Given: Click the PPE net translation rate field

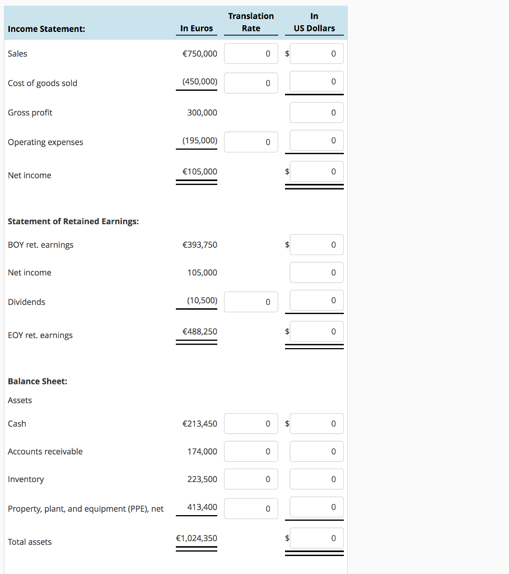Looking at the screenshot, I should click(251, 508).
